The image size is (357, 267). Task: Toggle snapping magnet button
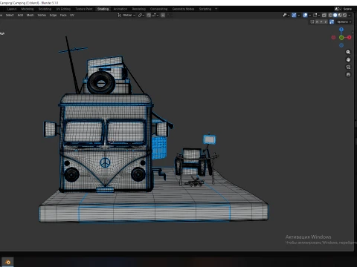tap(149, 15)
